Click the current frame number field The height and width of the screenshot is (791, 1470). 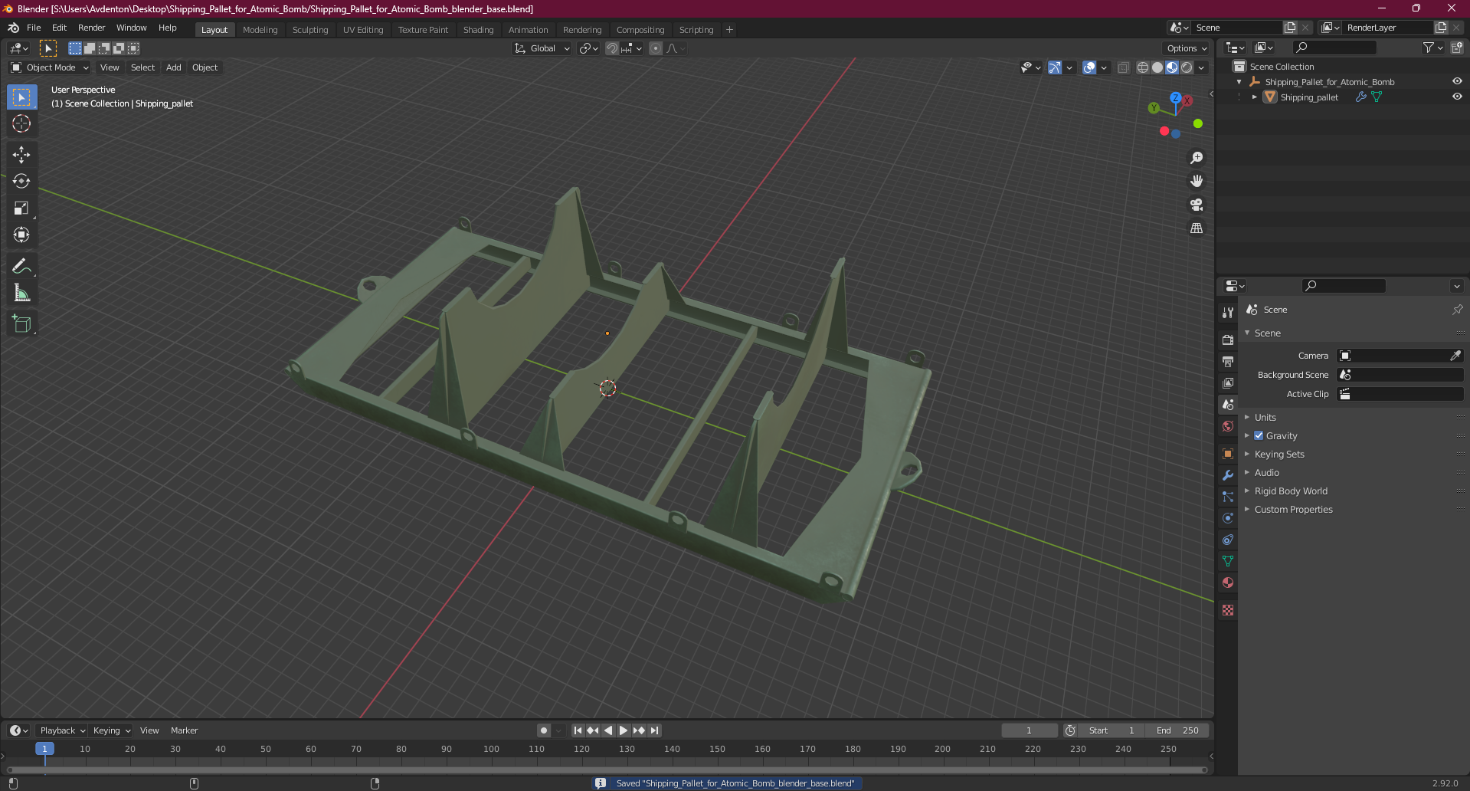[1029, 730]
